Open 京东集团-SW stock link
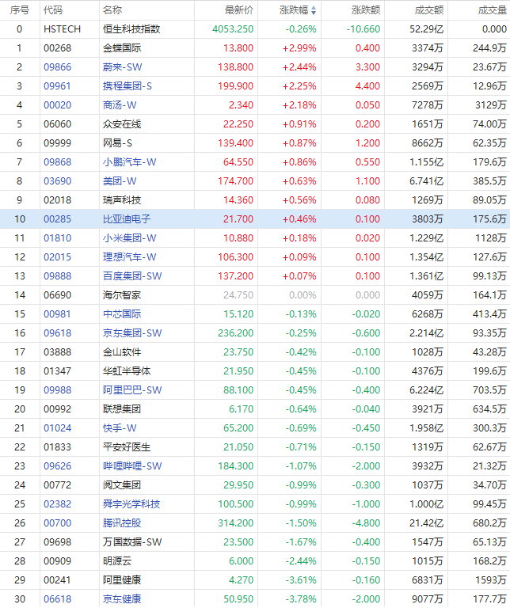This screenshot has width=510, height=608. point(132,333)
